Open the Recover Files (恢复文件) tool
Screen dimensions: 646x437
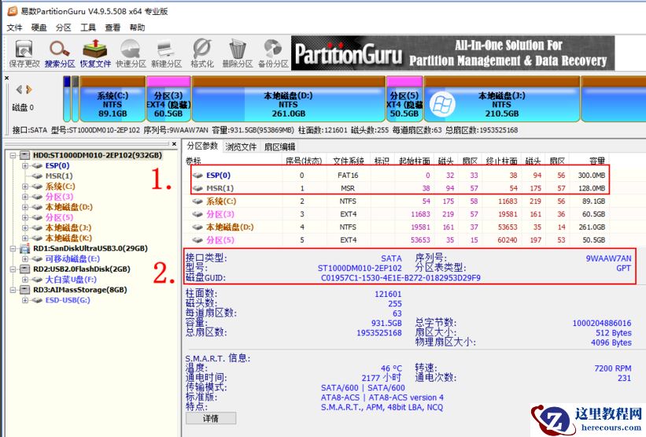tap(95, 54)
